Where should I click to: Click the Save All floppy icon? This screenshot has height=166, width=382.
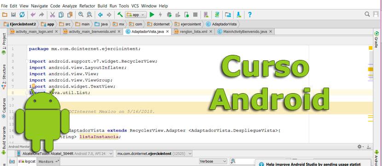pos(13,15)
